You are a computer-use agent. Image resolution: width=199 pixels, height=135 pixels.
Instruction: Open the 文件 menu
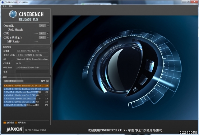[x=4, y=6]
